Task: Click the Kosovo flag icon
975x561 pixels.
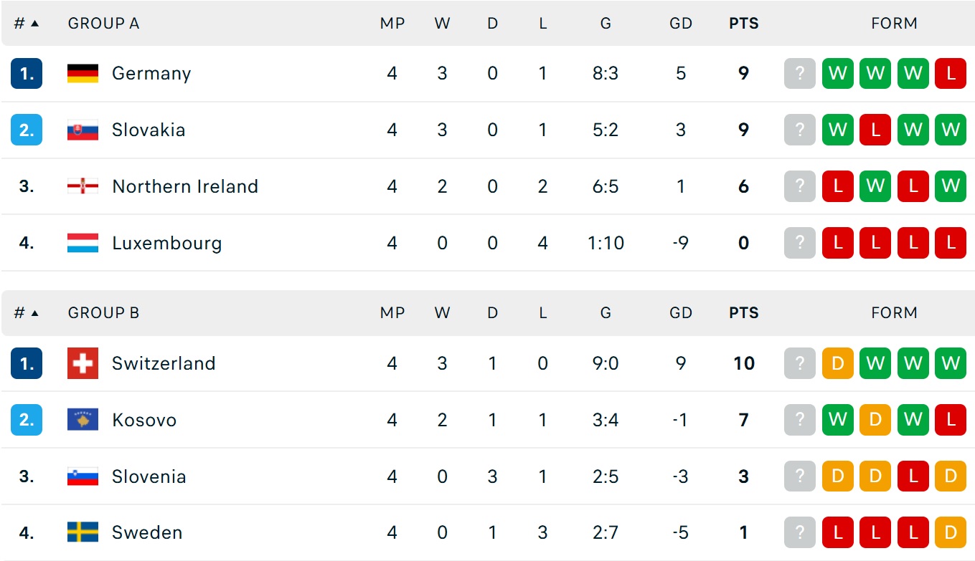Action: 83,420
